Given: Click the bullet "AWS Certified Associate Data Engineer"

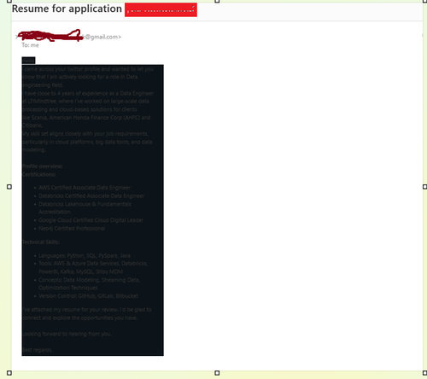Looking at the screenshot, I should pyautogui.click(x=85, y=188).
